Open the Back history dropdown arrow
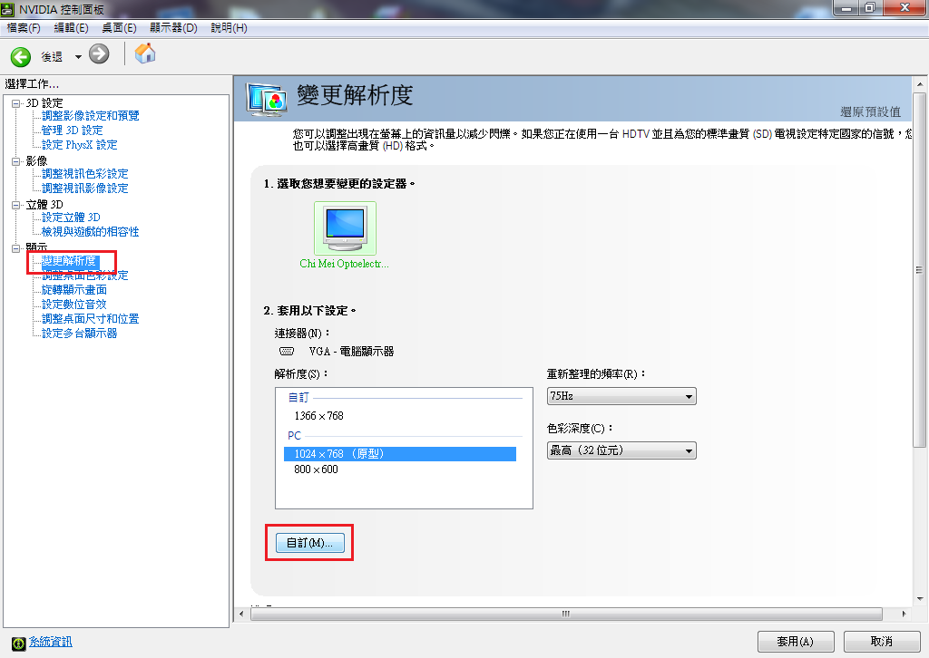This screenshot has height=658, width=929. 78,57
